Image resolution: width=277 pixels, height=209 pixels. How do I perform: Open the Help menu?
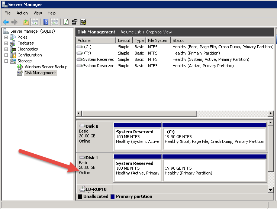(x=51, y=13)
